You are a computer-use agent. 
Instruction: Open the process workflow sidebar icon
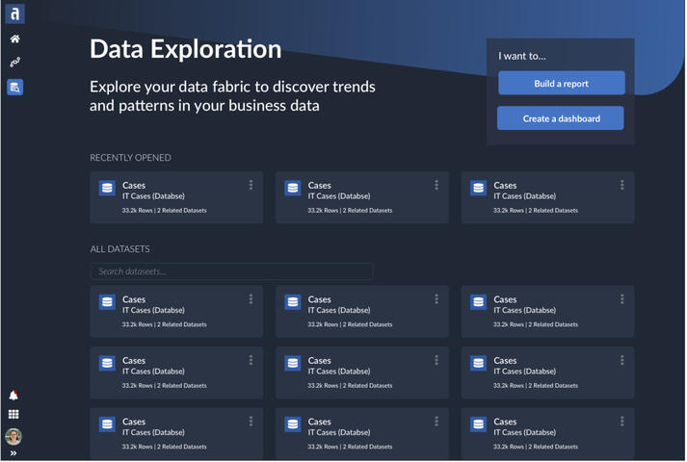tap(14, 63)
